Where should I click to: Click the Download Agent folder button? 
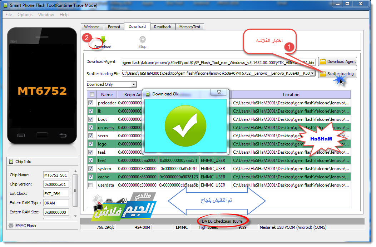point(337,61)
